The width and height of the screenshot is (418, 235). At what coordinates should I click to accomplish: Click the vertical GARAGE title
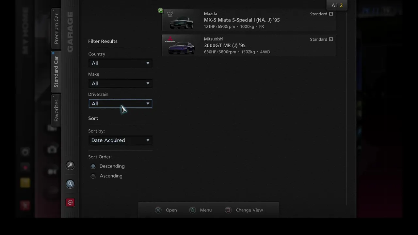click(70, 32)
